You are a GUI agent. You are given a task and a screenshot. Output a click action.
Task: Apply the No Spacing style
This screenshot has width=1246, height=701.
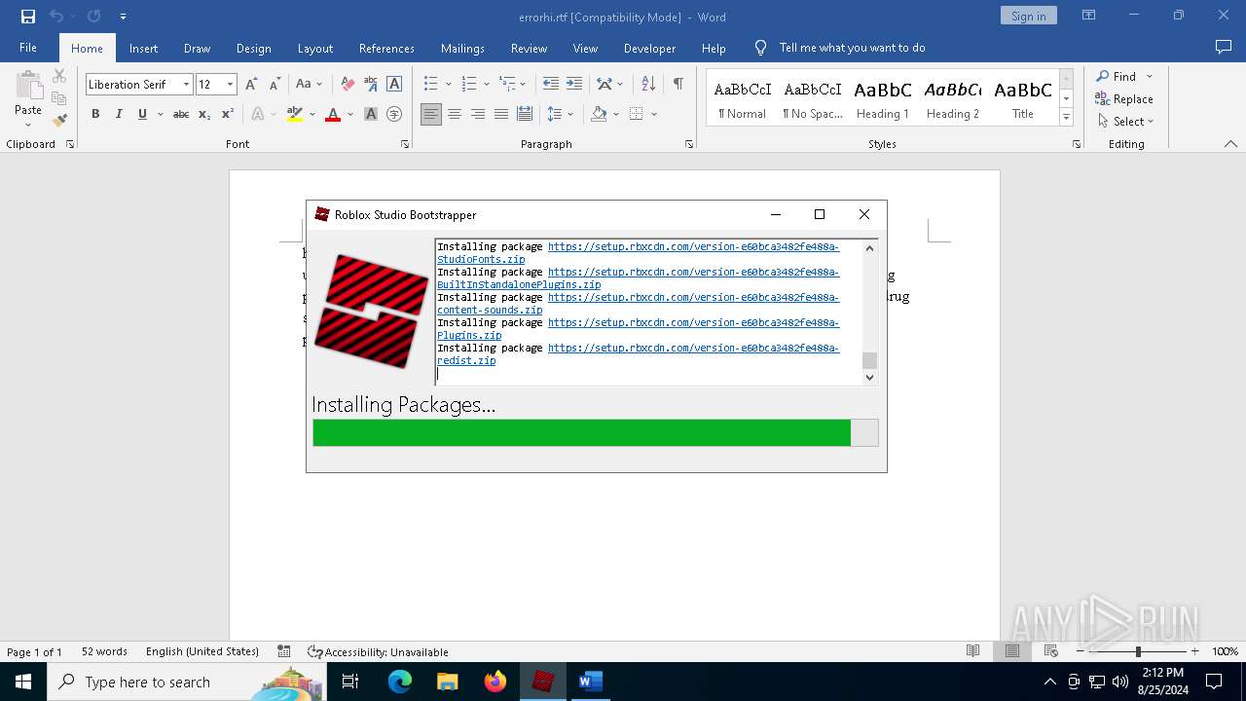(x=813, y=98)
